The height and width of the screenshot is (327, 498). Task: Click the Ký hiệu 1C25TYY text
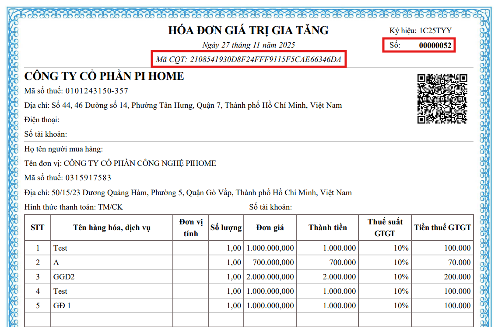[x=420, y=31]
